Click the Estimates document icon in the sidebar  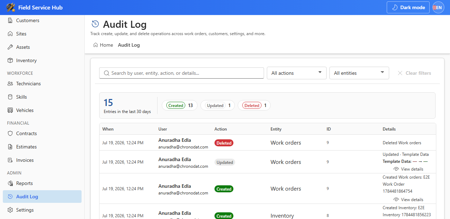[10, 147]
